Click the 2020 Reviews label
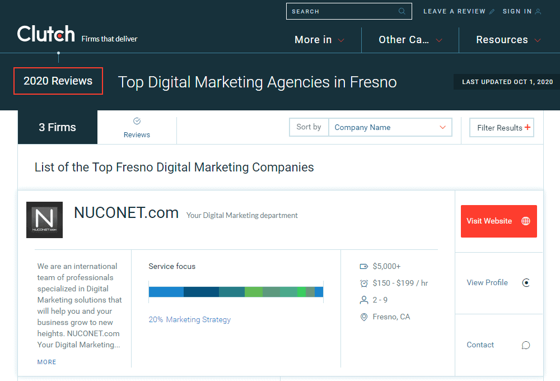 58,81
